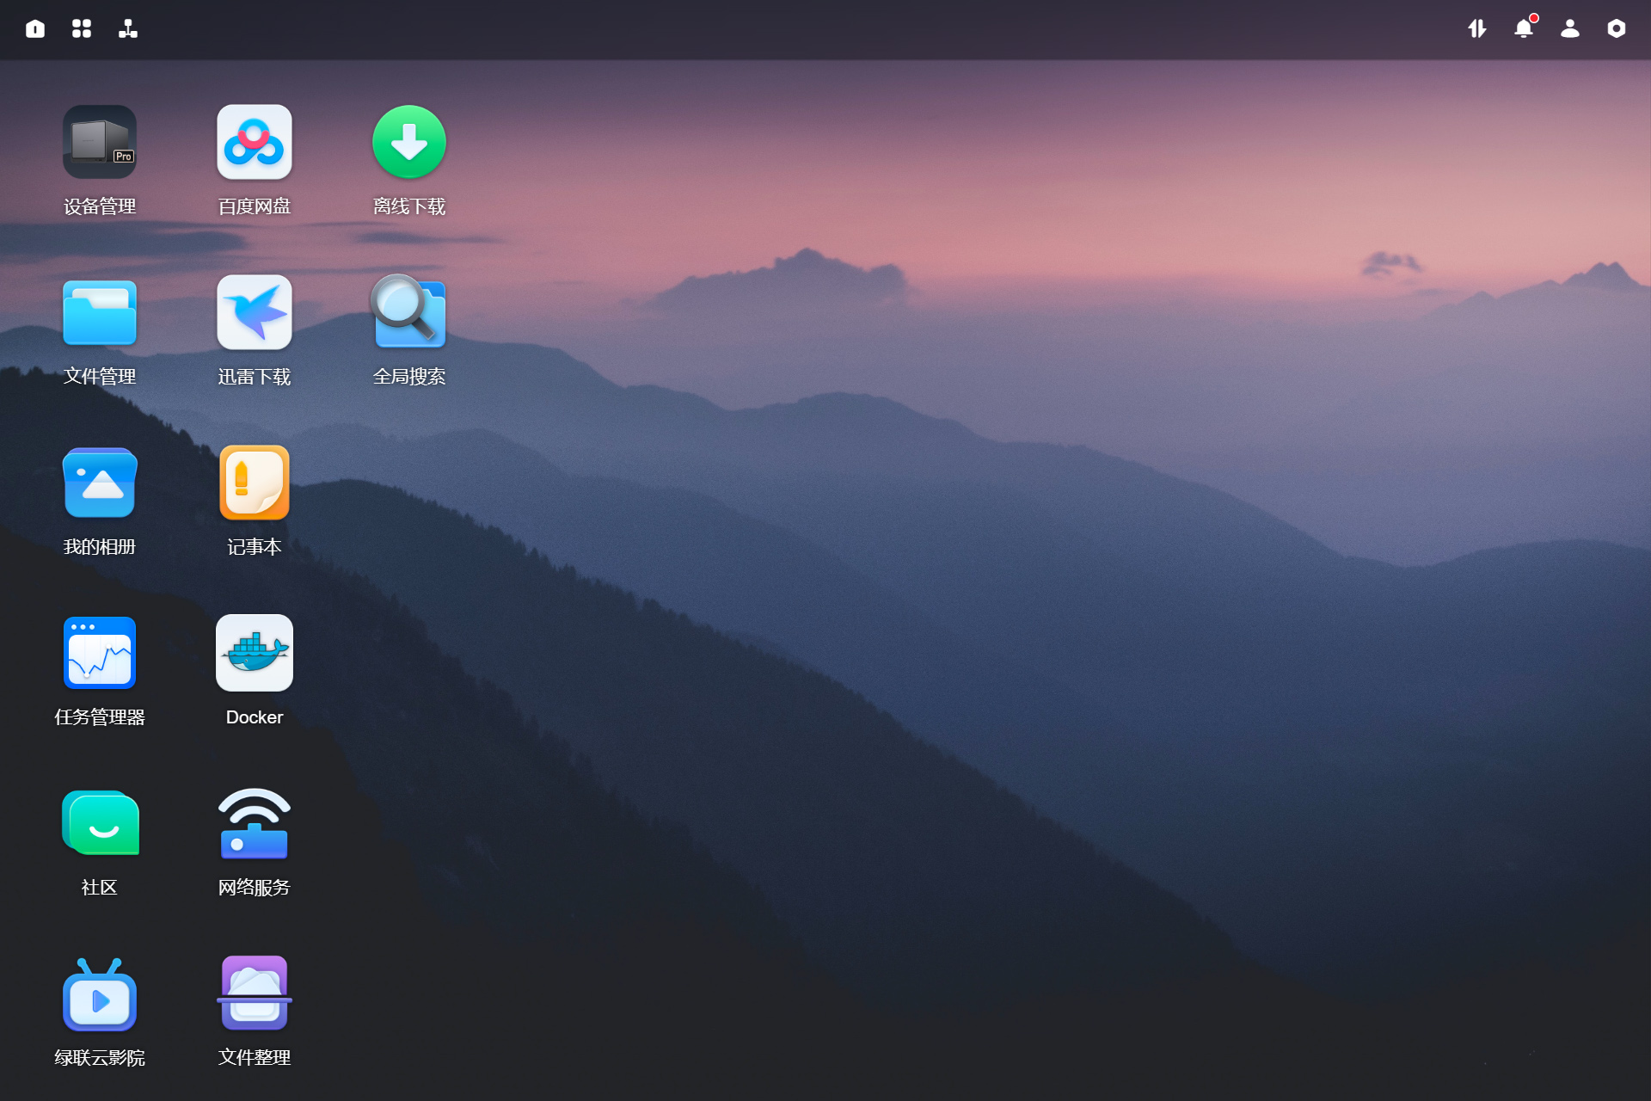Click the network topology icon
This screenshot has width=1651, height=1101.
pyautogui.click(x=128, y=29)
